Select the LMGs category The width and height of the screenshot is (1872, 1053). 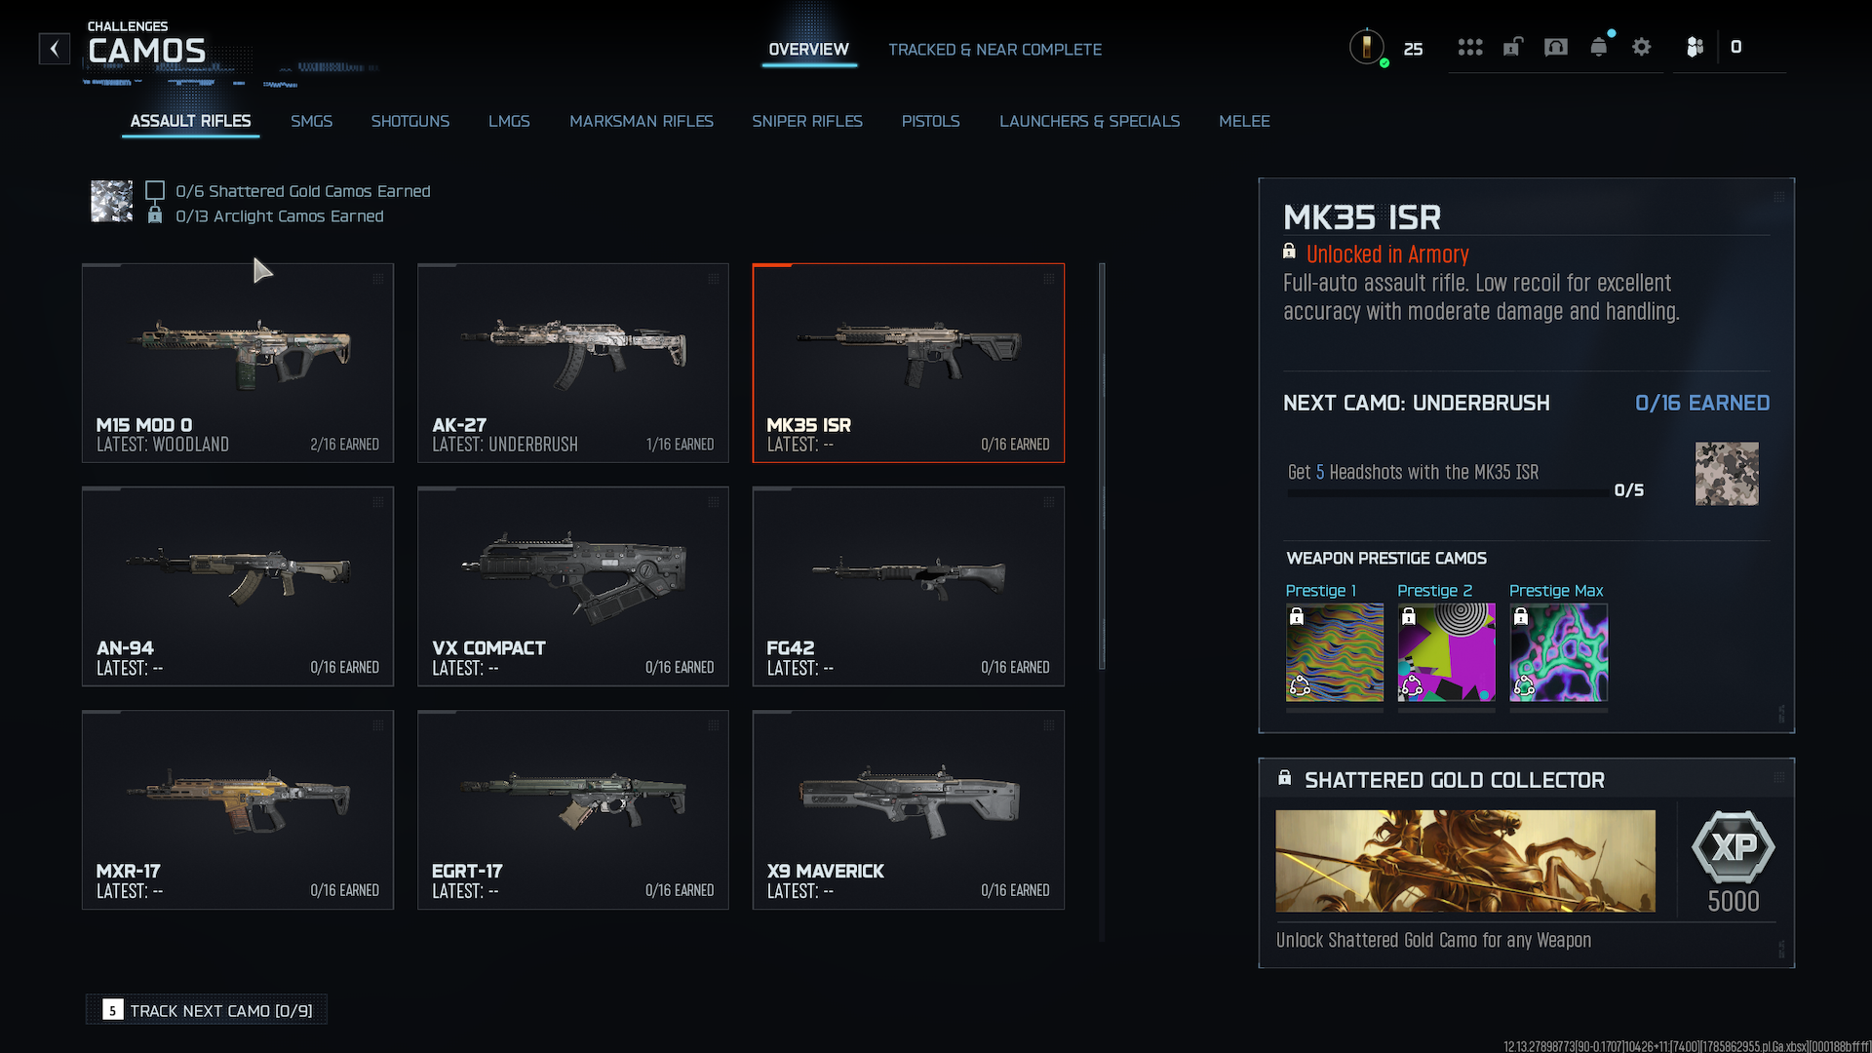pos(509,121)
